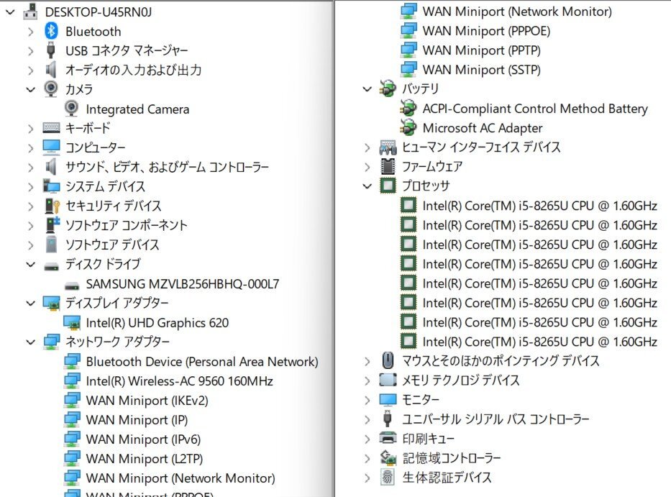Click the USB コネクタ マネージャー plug icon
671x497 pixels.
[51, 50]
